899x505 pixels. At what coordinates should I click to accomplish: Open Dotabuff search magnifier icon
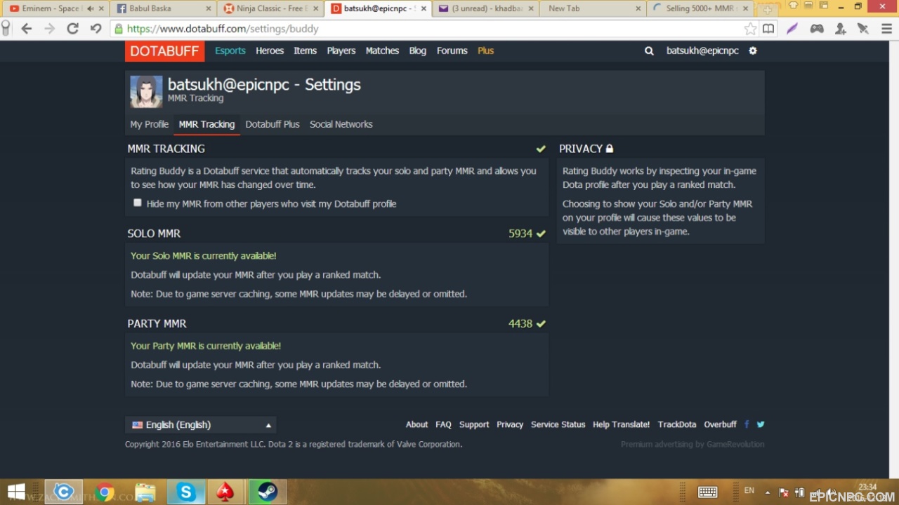click(649, 50)
